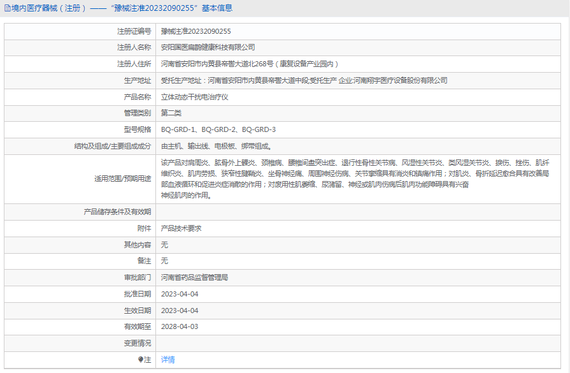Click approving department 河南省药品监督管理局
570x373 pixels.
tap(194, 277)
